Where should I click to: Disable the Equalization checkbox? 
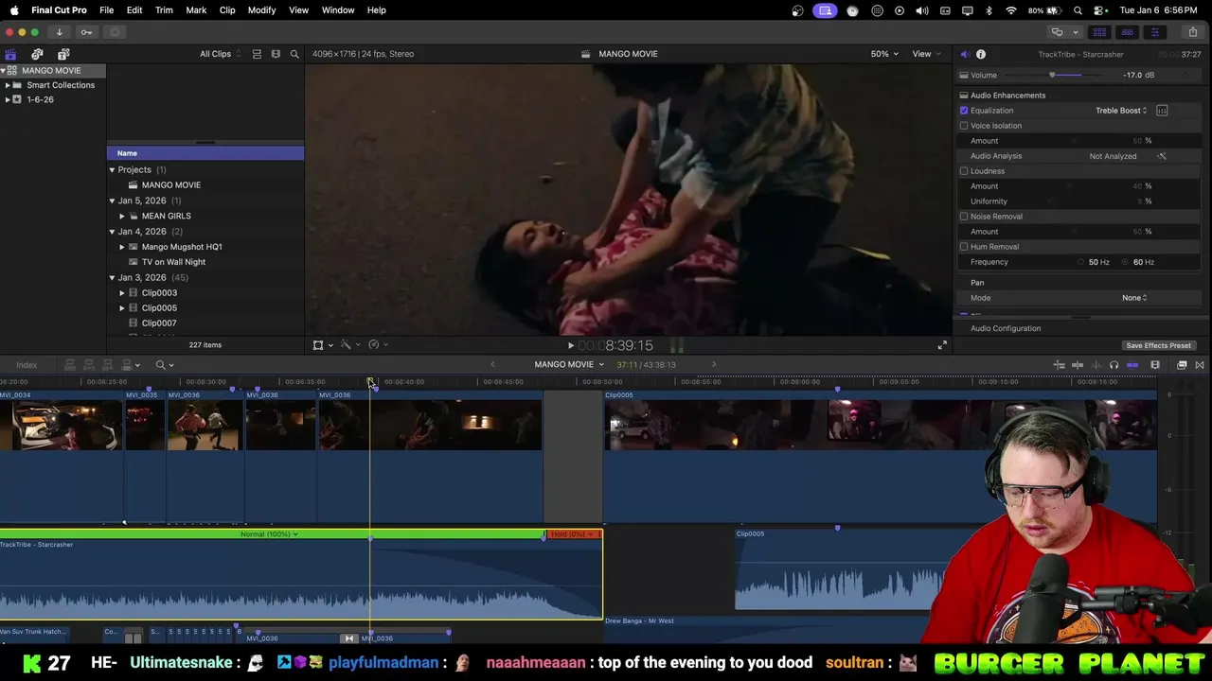pyautogui.click(x=964, y=111)
